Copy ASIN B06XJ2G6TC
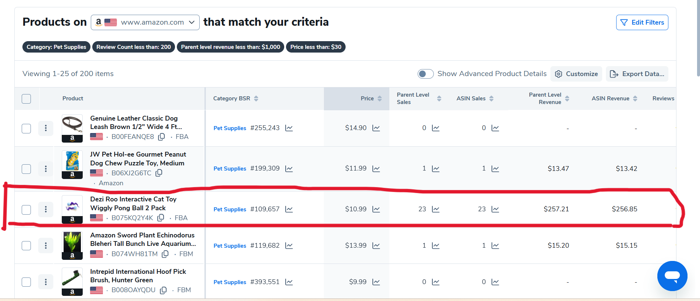 tap(159, 173)
